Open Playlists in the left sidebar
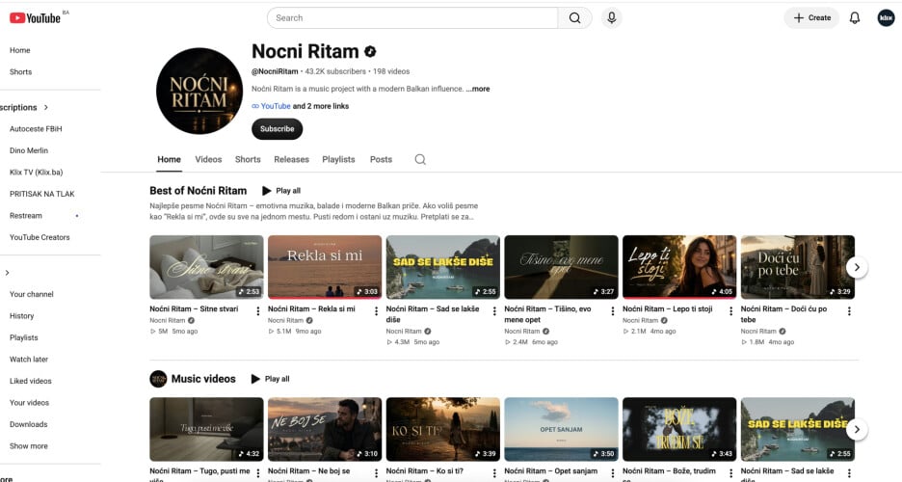 23,338
